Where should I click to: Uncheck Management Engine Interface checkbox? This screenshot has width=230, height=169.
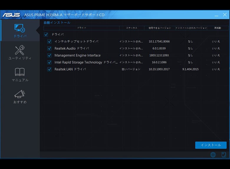(49, 55)
